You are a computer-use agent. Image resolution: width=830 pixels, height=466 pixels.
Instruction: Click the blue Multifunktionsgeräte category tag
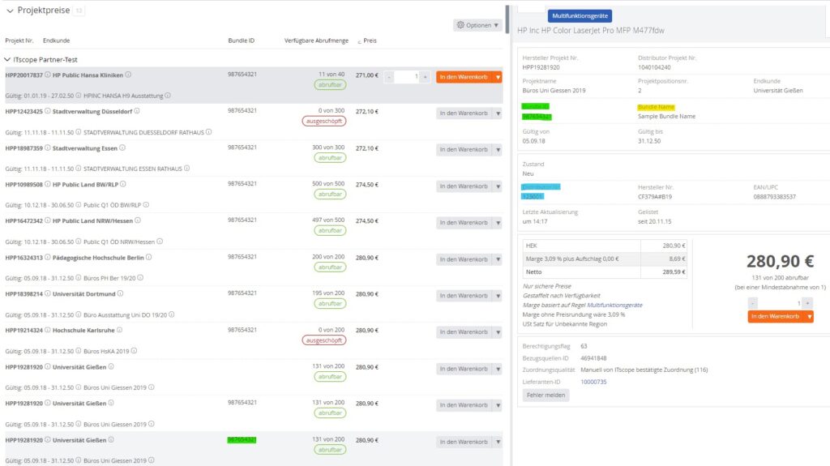click(x=580, y=16)
